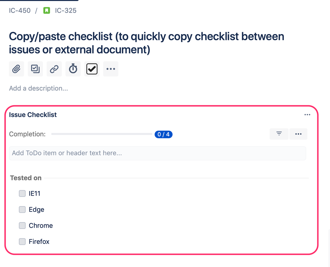Image resolution: width=330 pixels, height=267 pixels.
Task: Click the Add ToDo item text field
Action: point(158,153)
